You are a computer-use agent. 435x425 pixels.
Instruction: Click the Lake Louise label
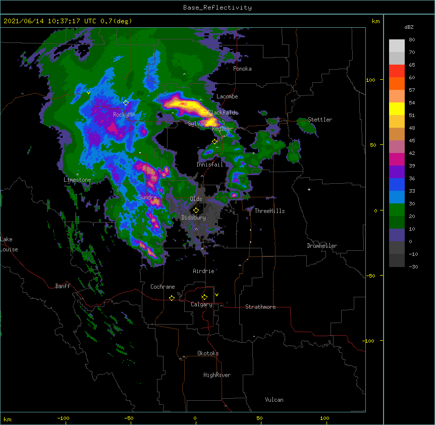click(9, 244)
